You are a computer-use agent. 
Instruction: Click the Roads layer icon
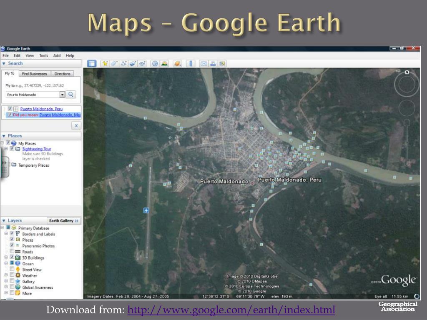pyautogui.click(x=18, y=252)
